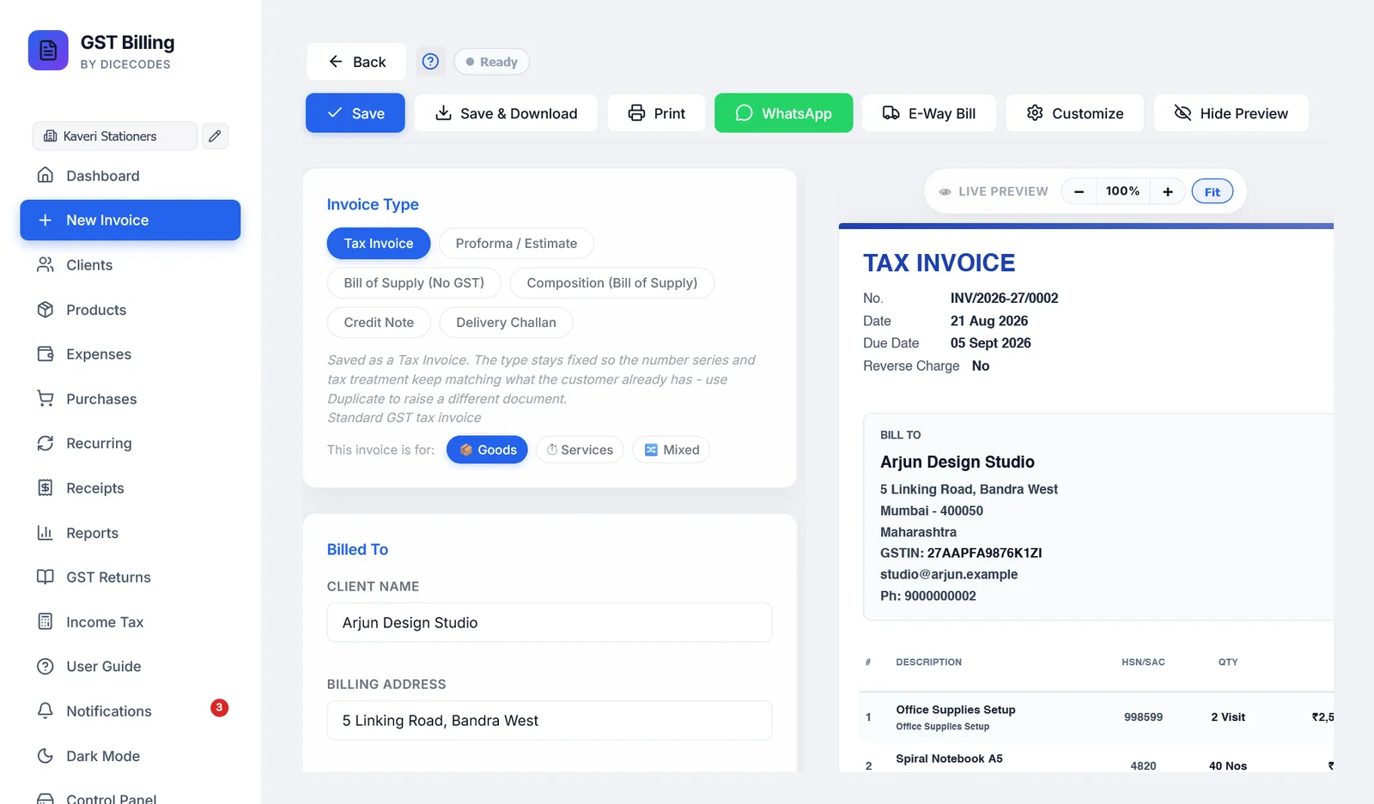1374x804 pixels.
Task: Open the Kaveri Stationers company selector
Action: click(x=115, y=136)
